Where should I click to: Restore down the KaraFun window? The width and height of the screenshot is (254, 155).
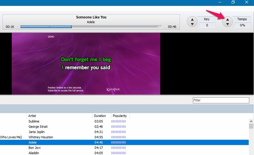click(233, 2)
